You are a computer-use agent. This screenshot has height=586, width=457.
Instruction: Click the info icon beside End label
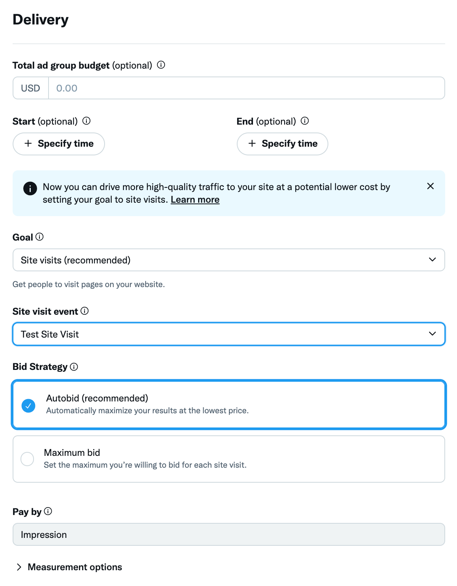click(x=305, y=121)
